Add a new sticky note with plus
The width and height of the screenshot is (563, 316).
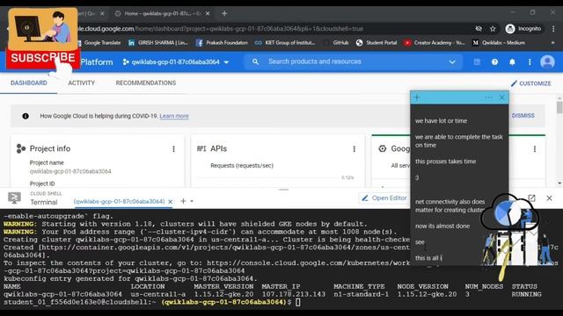pyautogui.click(x=417, y=97)
